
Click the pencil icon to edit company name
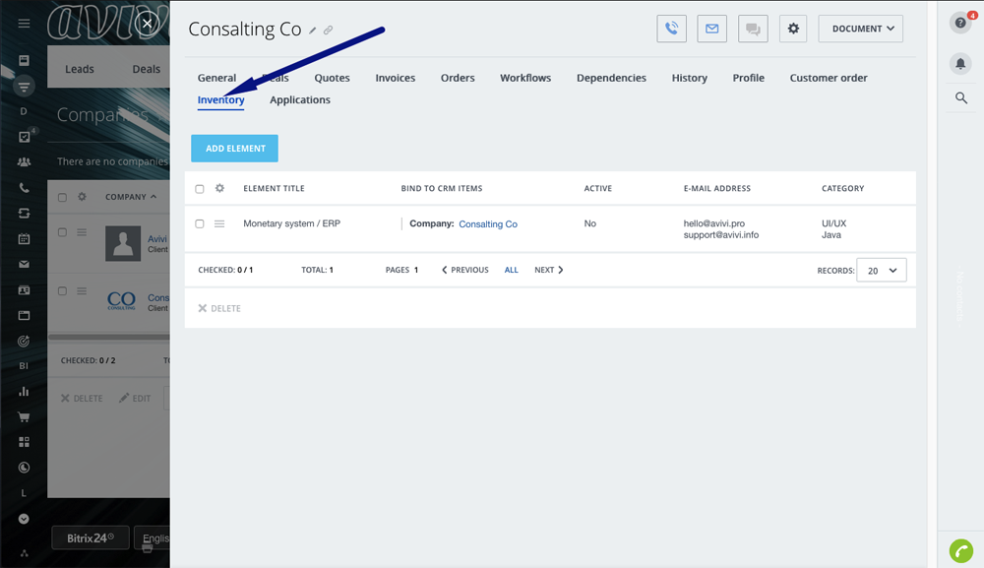point(313,31)
